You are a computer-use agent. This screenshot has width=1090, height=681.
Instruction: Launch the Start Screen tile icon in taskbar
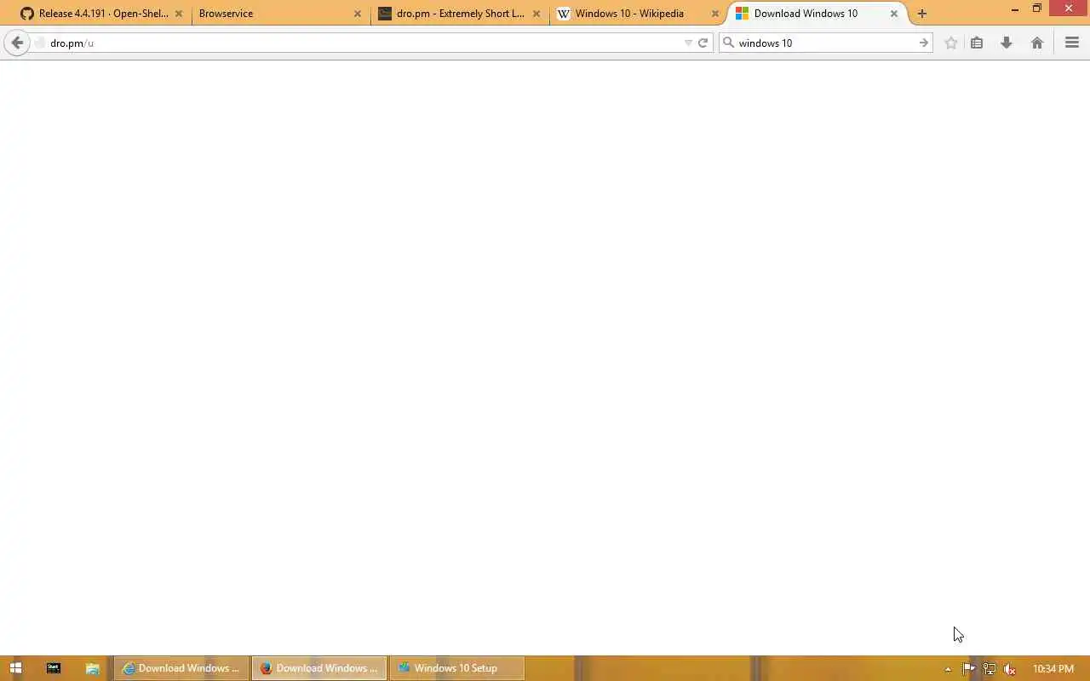click(x=54, y=668)
